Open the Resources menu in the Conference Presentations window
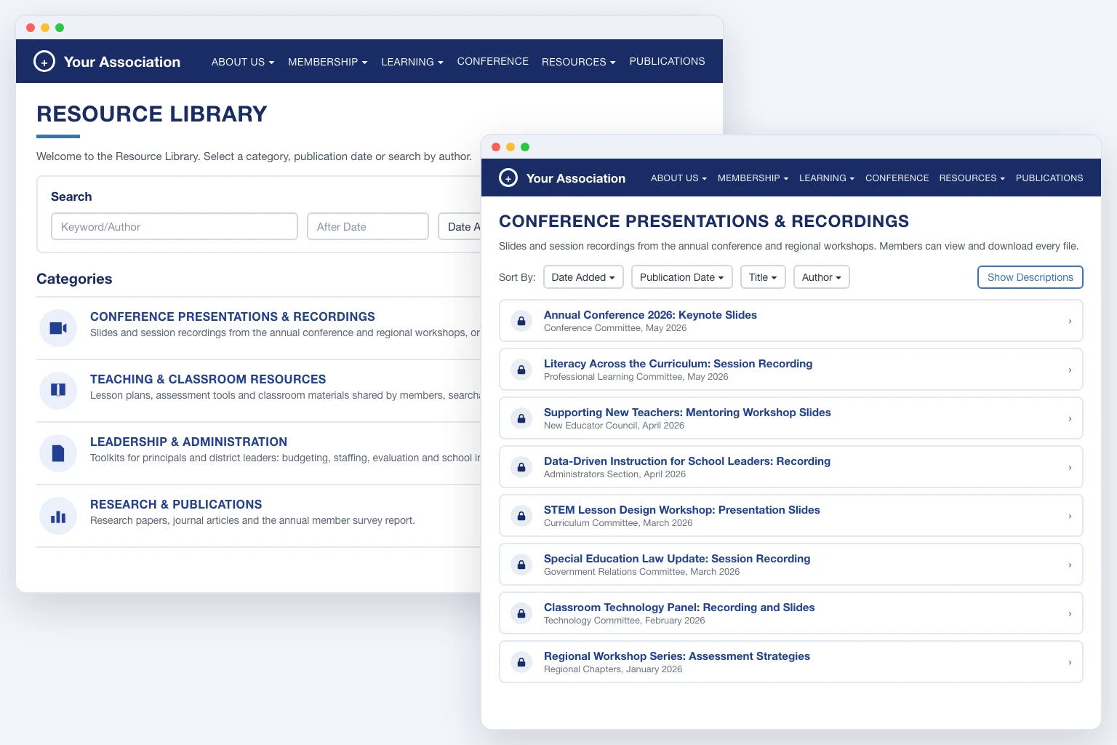This screenshot has width=1117, height=745. click(x=972, y=178)
